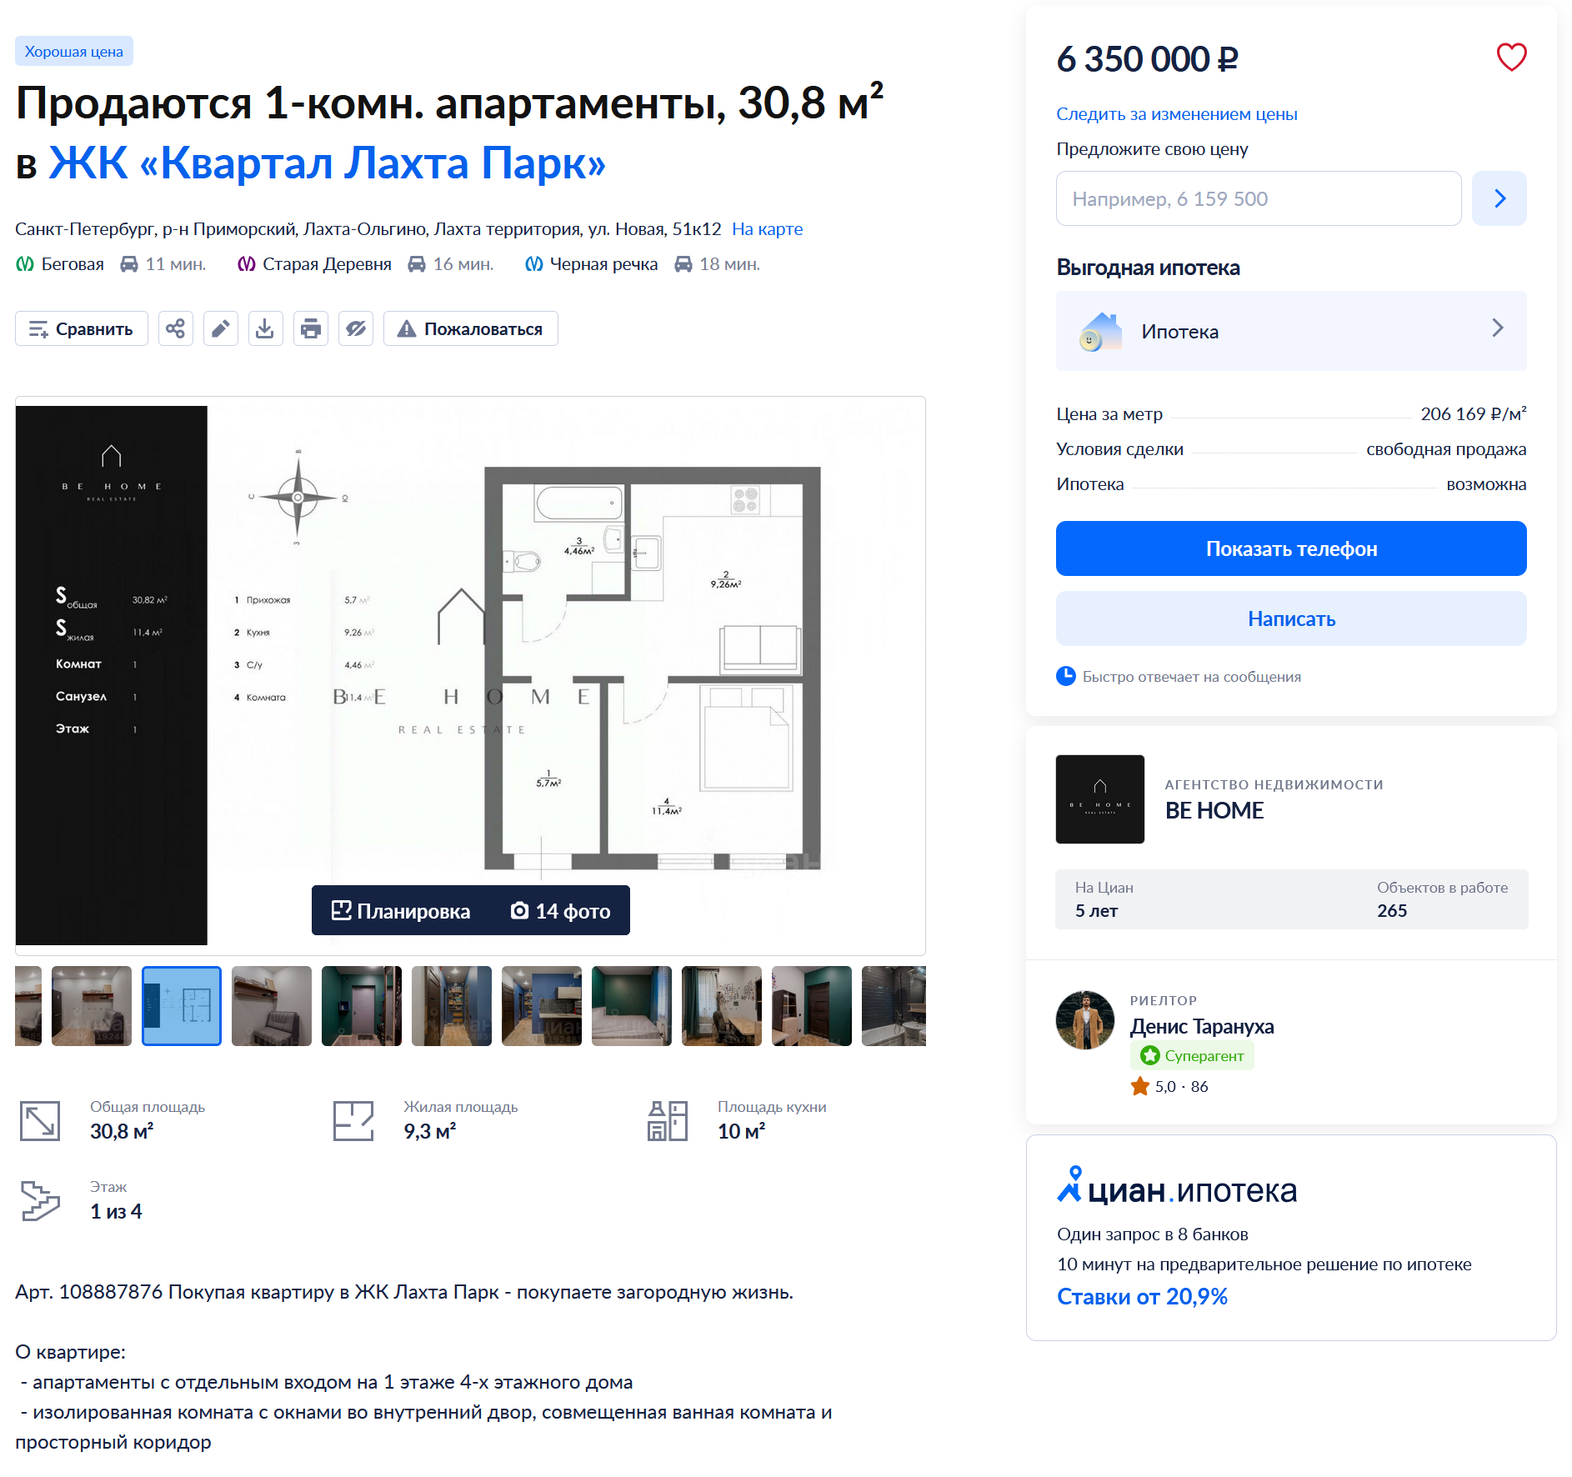Click Показать телефон button
The width and height of the screenshot is (1572, 1477).
click(x=1291, y=548)
